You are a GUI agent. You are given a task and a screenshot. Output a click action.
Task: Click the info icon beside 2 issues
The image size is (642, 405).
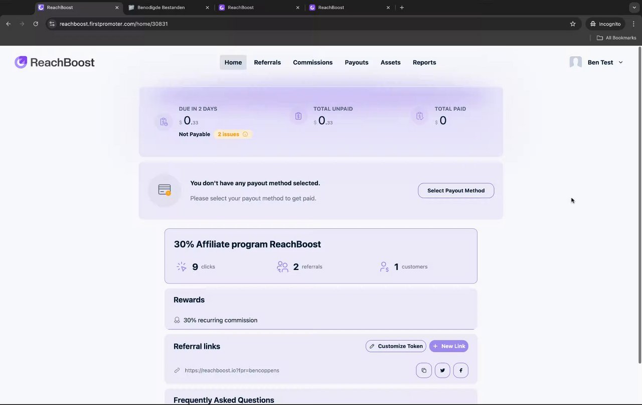245,134
